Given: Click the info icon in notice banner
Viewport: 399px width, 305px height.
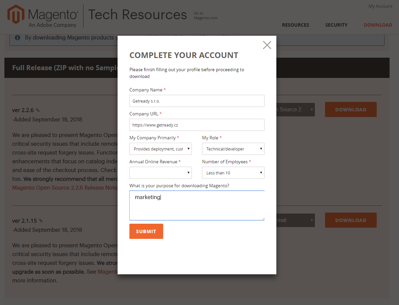Looking at the screenshot, I should click(x=18, y=37).
